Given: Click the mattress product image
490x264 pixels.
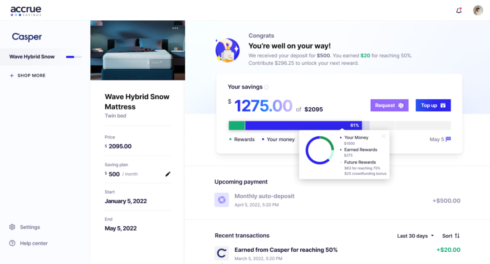Looking at the screenshot, I should pyautogui.click(x=137, y=51).
